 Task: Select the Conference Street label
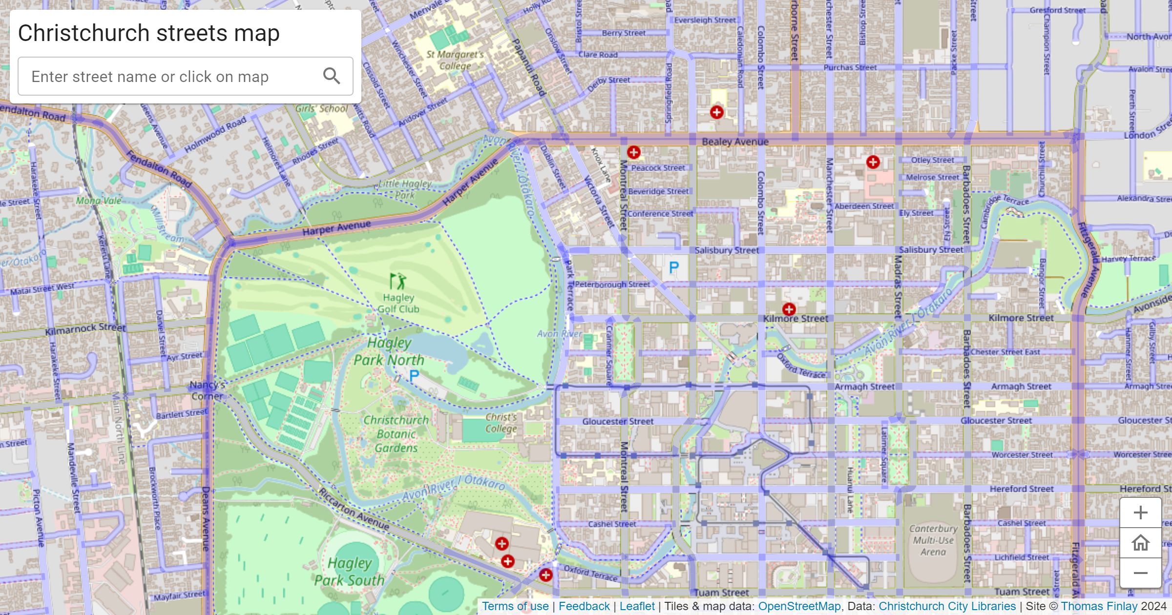[x=660, y=213]
